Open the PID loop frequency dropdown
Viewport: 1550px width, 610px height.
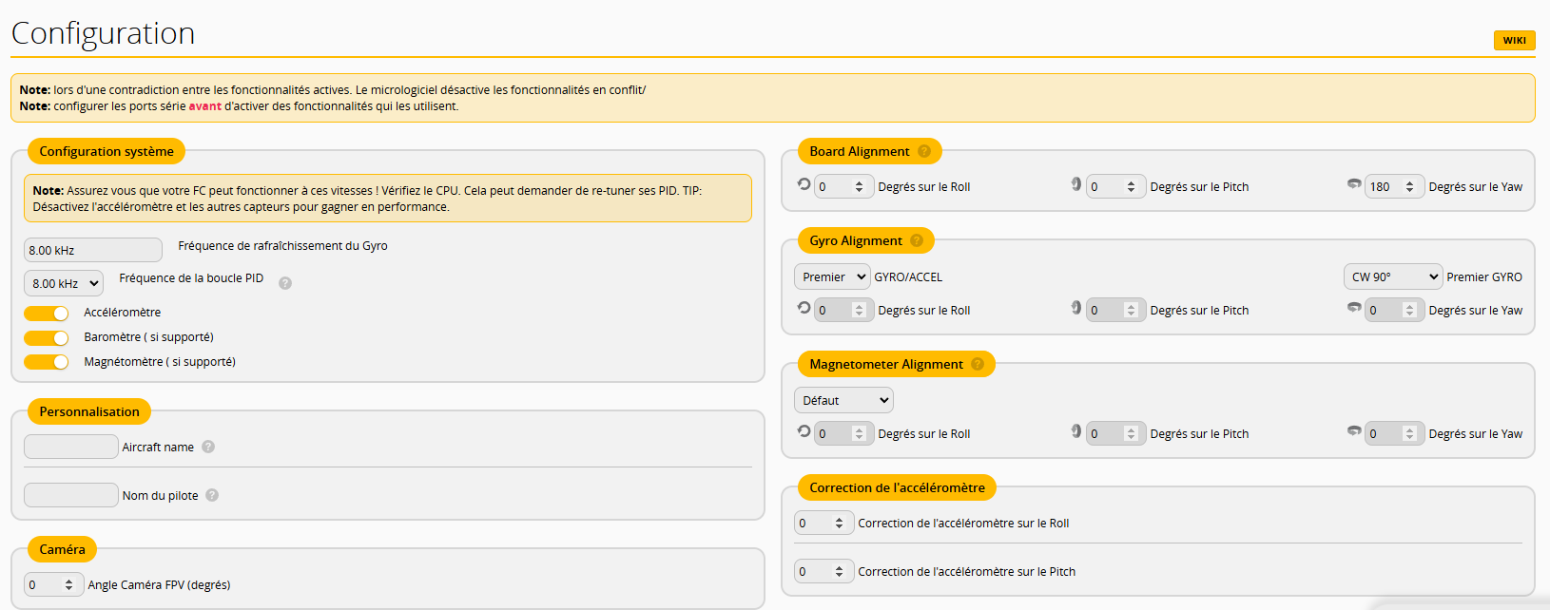[63, 283]
